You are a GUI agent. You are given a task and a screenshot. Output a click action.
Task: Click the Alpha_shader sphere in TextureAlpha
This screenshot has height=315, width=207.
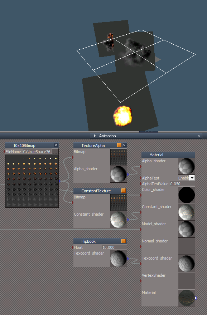pyautogui.click(x=119, y=174)
